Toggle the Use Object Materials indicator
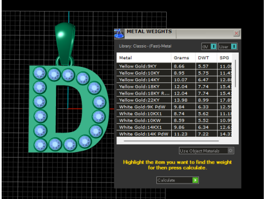 click(231, 150)
